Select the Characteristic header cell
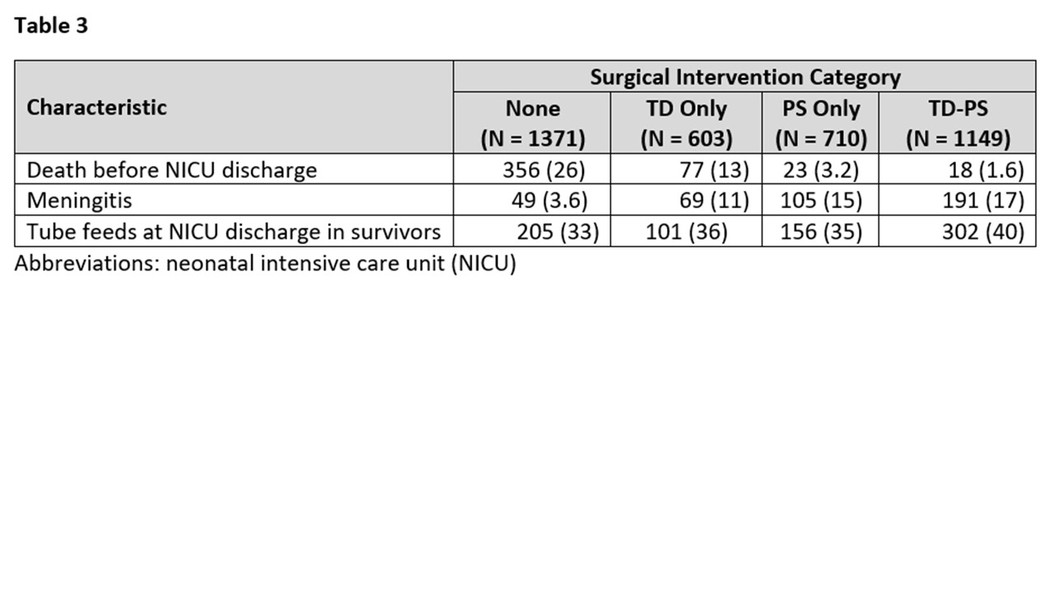The width and height of the screenshot is (1053, 592). tap(97, 108)
